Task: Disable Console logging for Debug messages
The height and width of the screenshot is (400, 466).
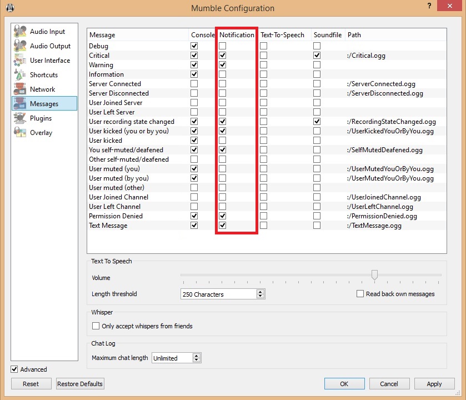Action: pyautogui.click(x=194, y=46)
